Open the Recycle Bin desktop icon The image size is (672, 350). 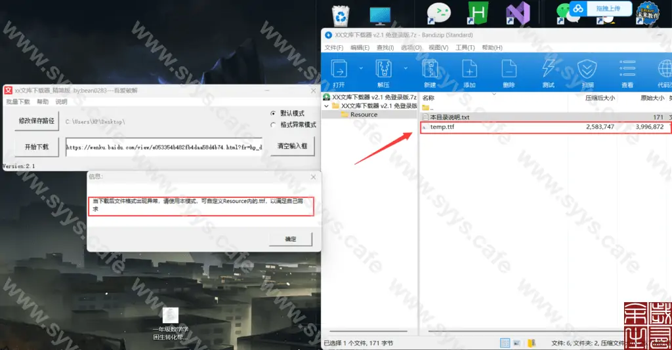coord(341,16)
